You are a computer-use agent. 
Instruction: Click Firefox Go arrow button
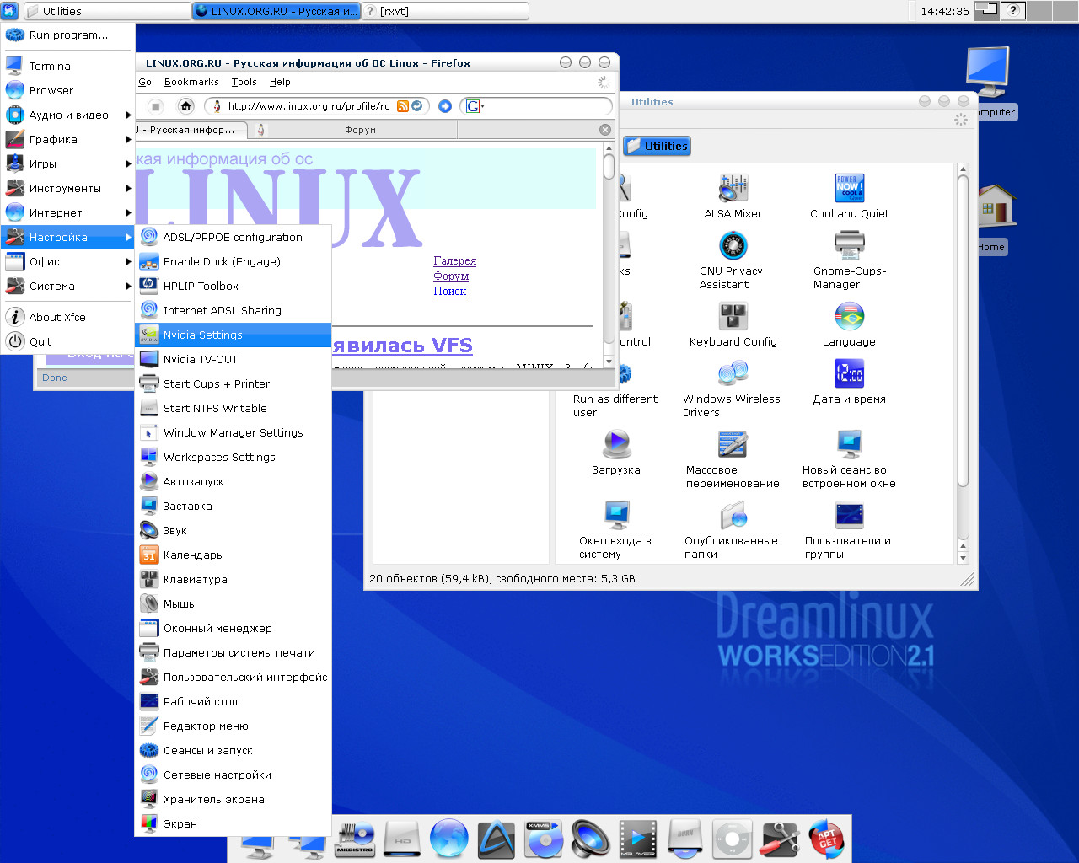point(445,106)
